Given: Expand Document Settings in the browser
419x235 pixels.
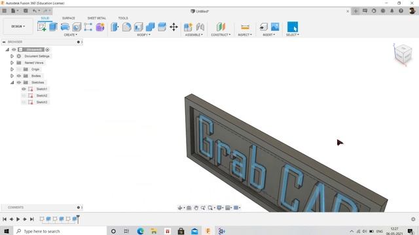Looking at the screenshot, I should [12, 56].
